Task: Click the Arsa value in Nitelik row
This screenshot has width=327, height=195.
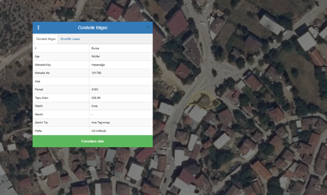Action: [x=95, y=106]
